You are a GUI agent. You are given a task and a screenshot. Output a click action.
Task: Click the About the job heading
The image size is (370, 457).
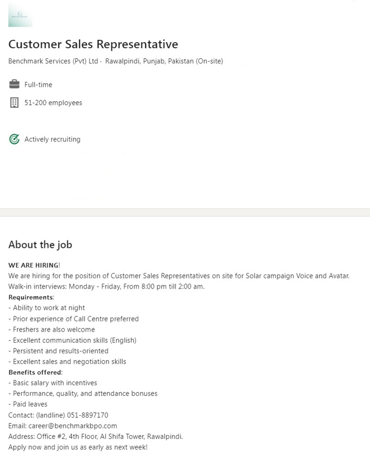click(x=40, y=245)
